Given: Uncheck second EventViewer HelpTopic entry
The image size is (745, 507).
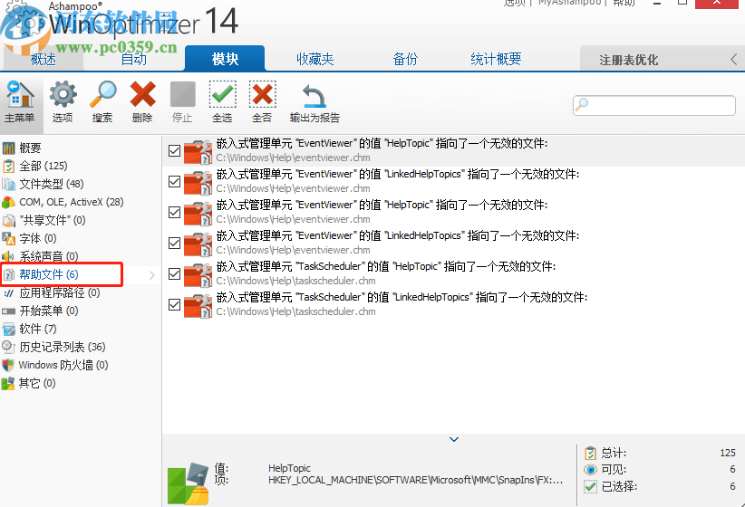Looking at the screenshot, I should coord(174,213).
